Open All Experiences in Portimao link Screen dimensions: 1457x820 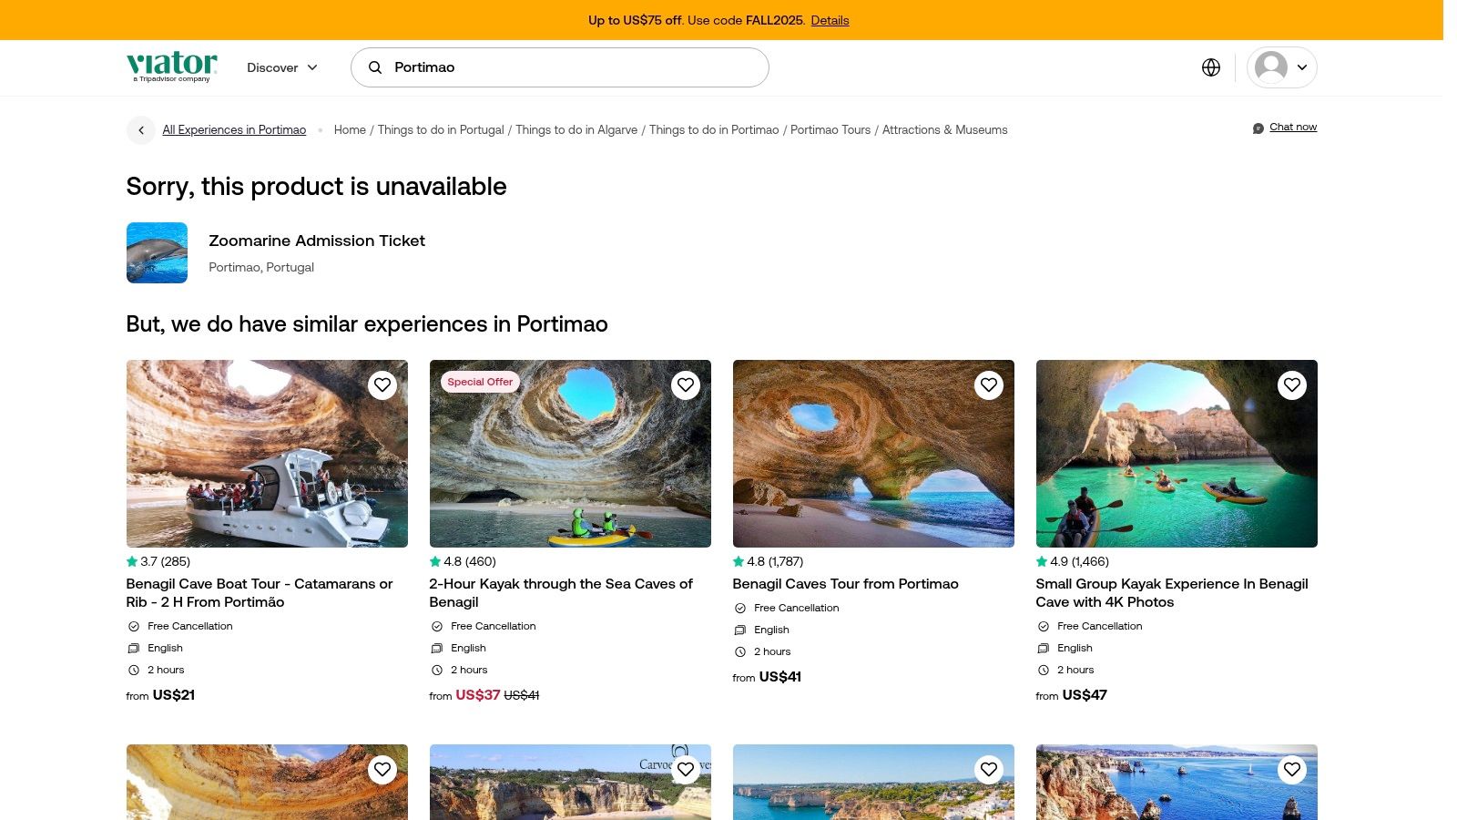coord(234,130)
